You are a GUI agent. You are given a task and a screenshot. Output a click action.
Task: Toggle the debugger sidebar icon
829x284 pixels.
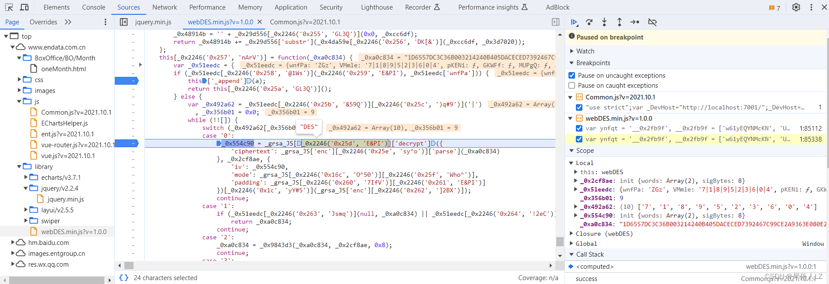555,22
